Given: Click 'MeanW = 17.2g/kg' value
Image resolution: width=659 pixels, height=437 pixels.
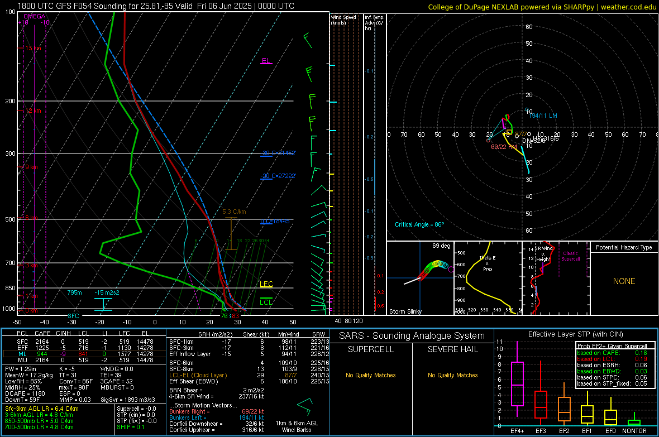Looking at the screenshot, I should pos(29,375).
